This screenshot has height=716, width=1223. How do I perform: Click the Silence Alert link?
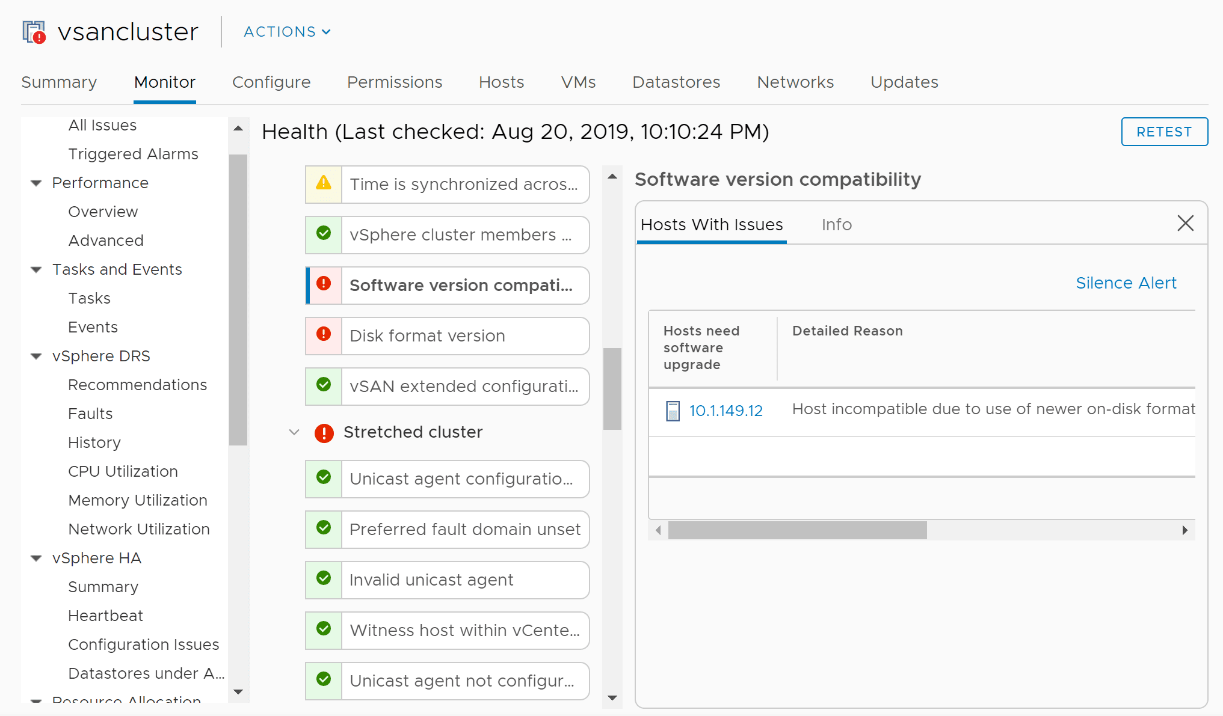click(x=1126, y=283)
